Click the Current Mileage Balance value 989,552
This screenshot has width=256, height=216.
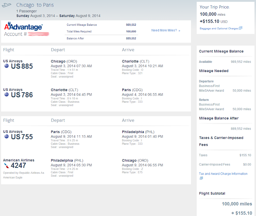tap(131, 25)
